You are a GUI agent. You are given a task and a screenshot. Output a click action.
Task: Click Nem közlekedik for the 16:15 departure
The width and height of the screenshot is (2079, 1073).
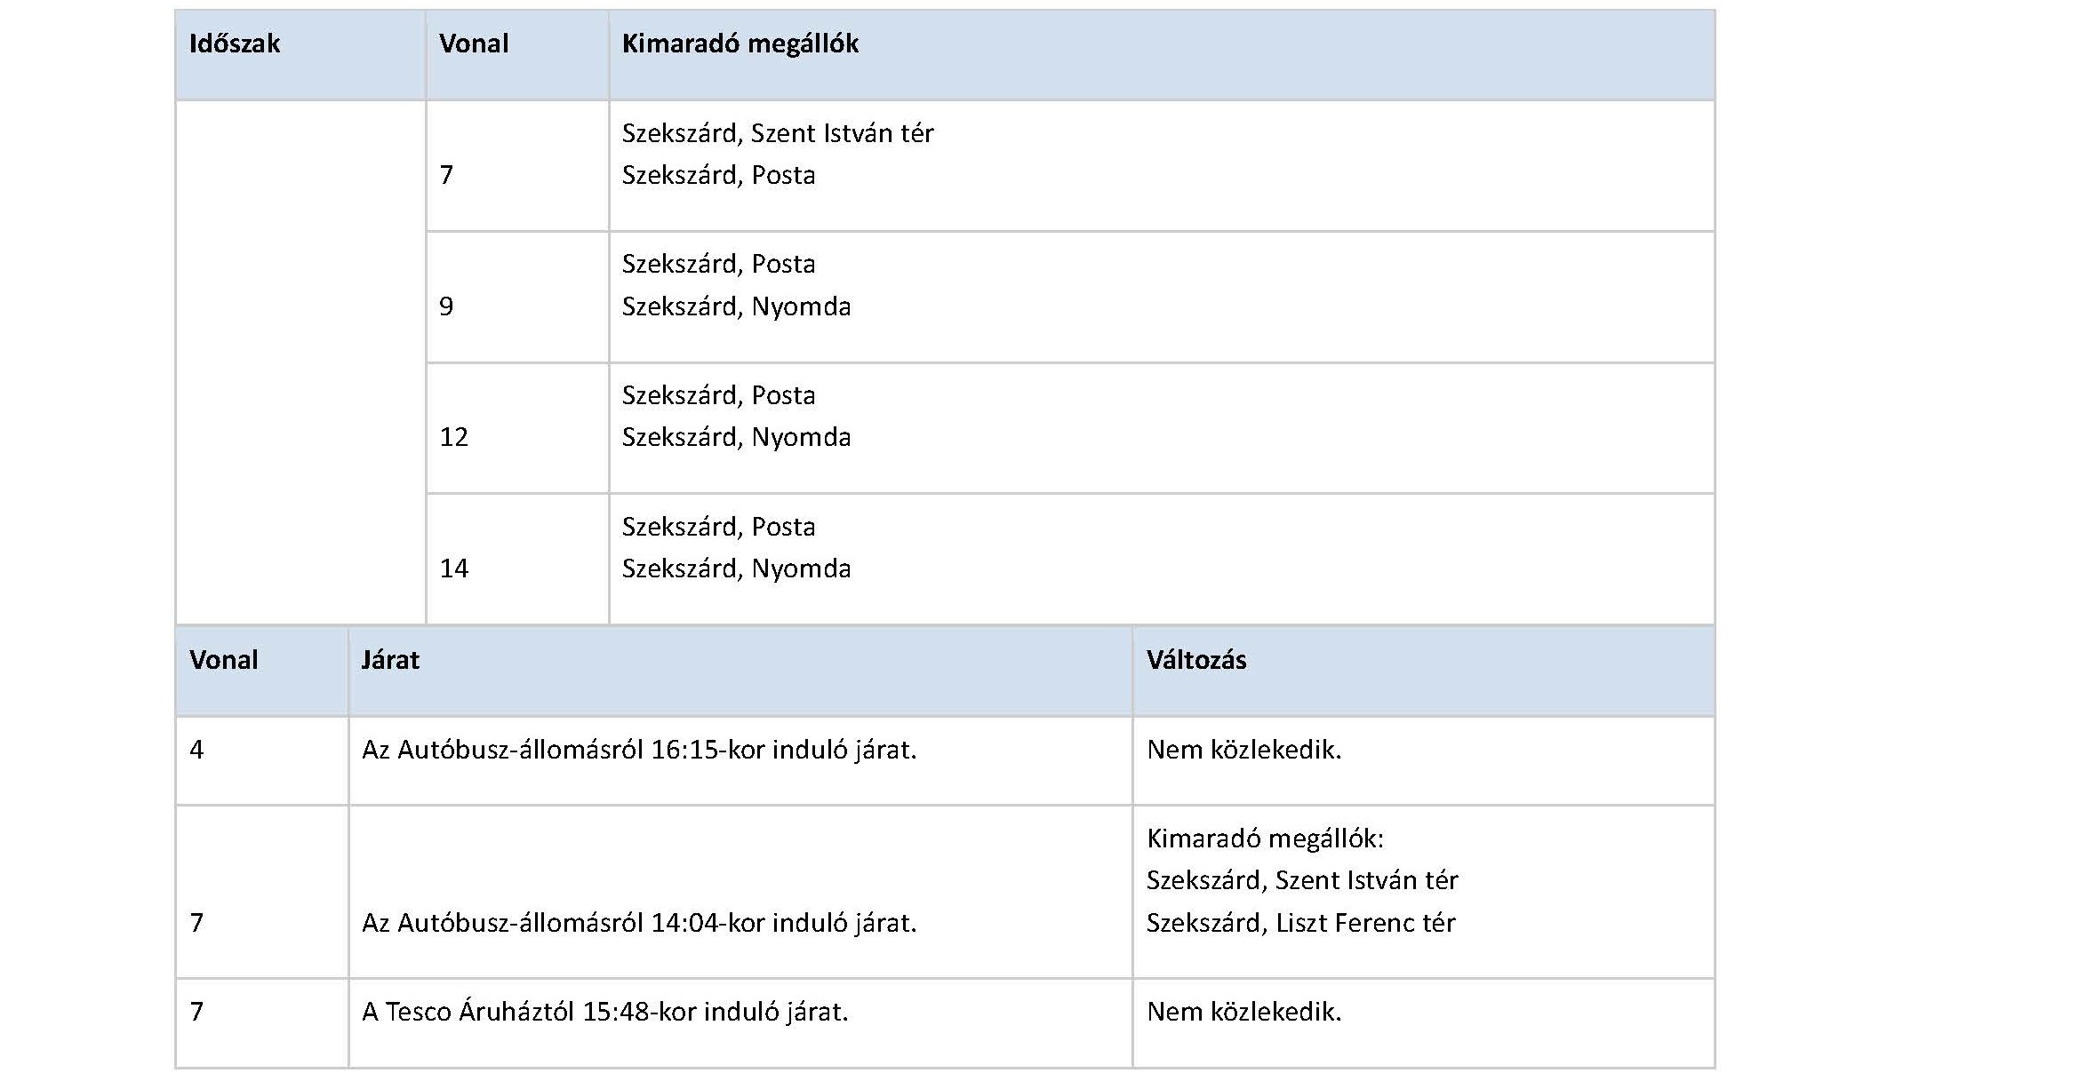point(1243,750)
